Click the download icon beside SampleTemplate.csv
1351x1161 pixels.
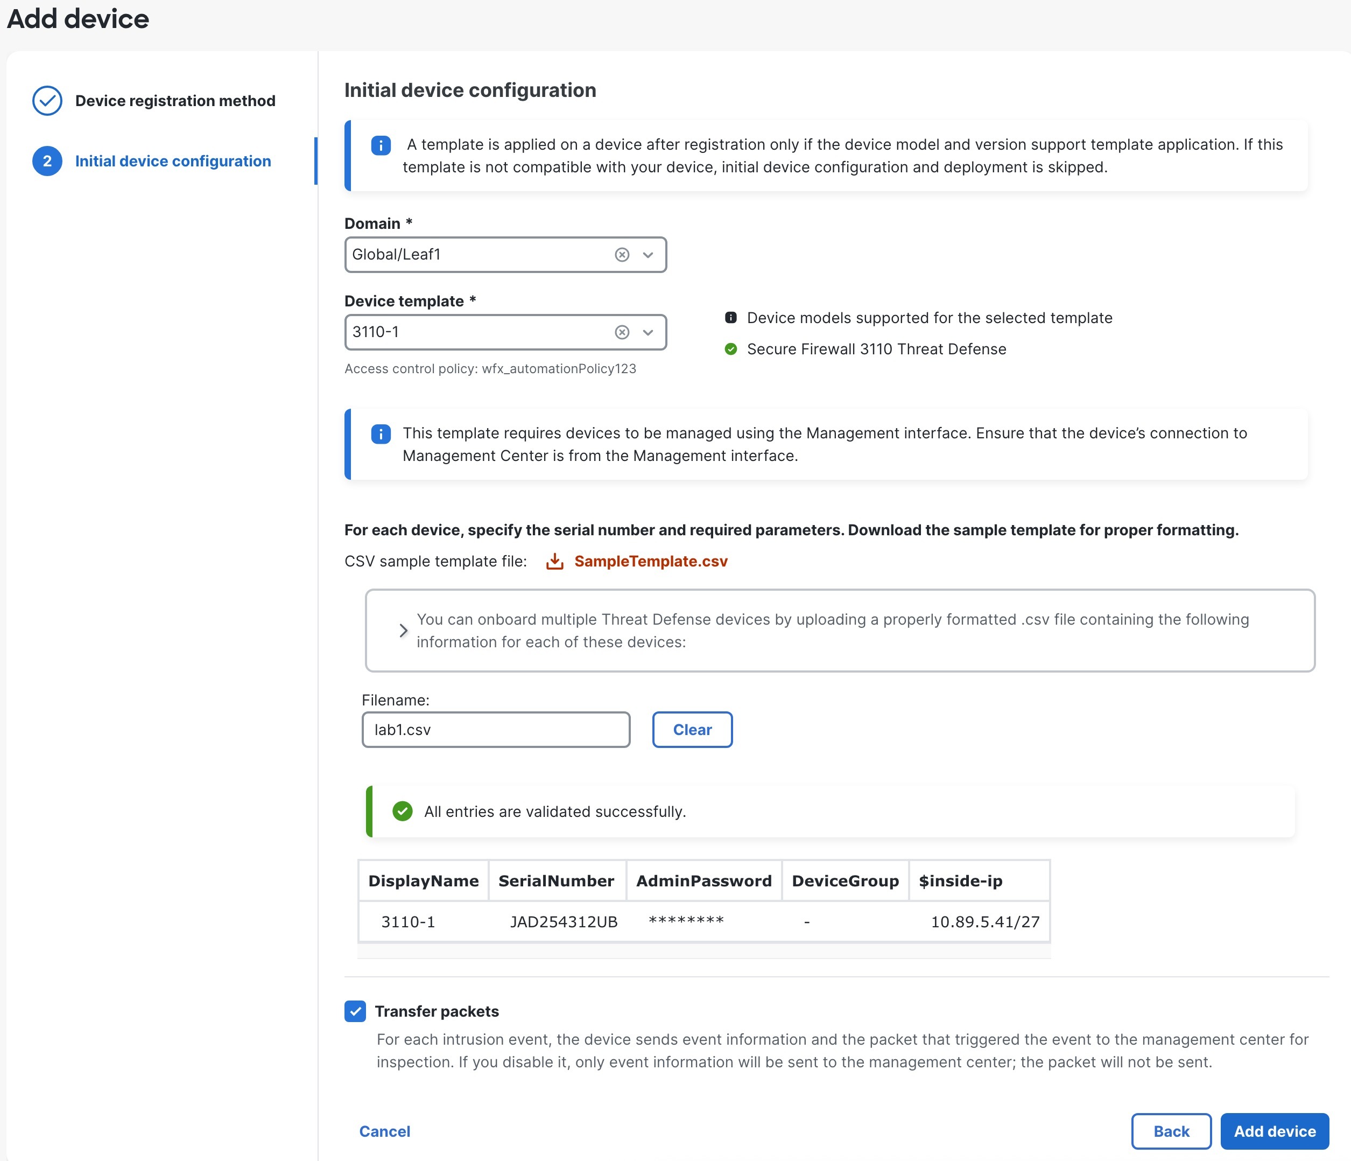(x=555, y=561)
